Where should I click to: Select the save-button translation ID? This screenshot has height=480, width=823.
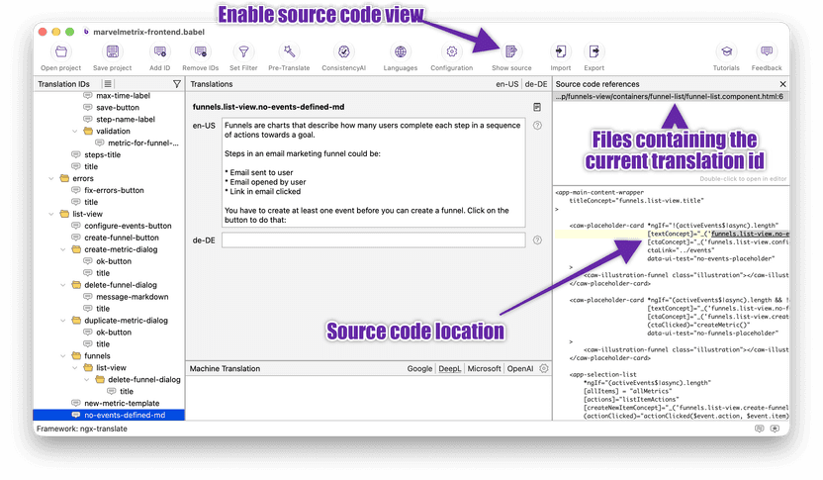point(118,108)
